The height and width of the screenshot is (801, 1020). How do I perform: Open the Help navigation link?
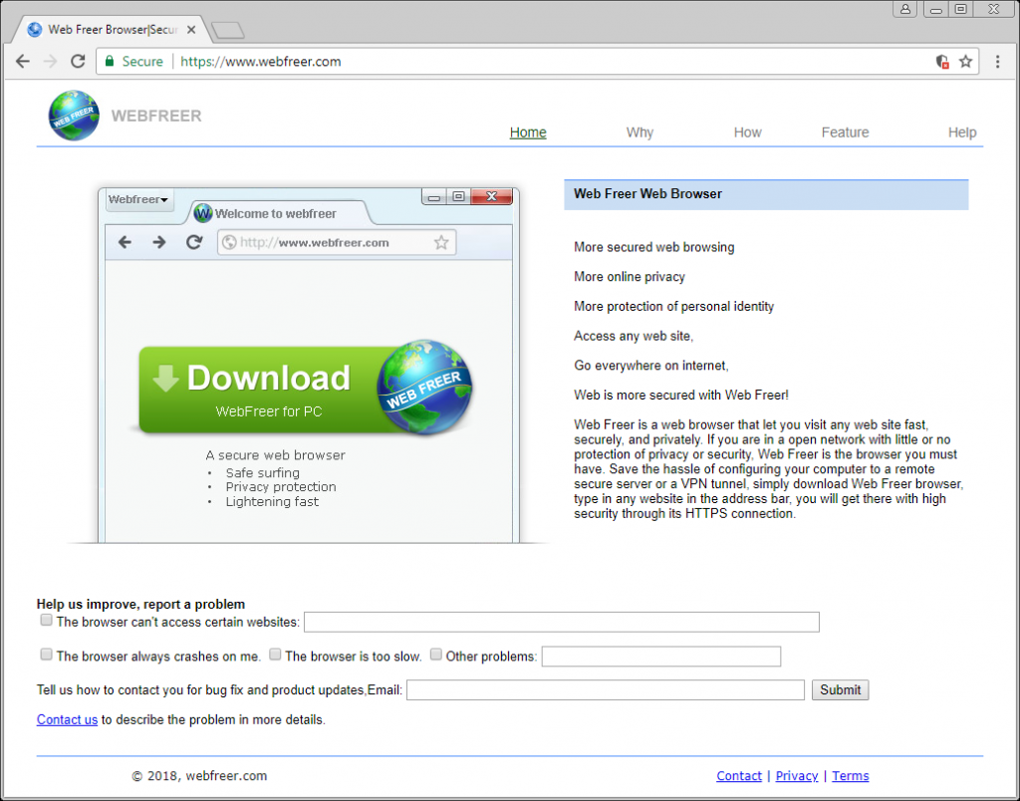coord(961,133)
